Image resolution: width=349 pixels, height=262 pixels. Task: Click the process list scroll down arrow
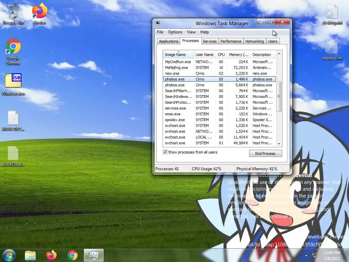(x=279, y=144)
